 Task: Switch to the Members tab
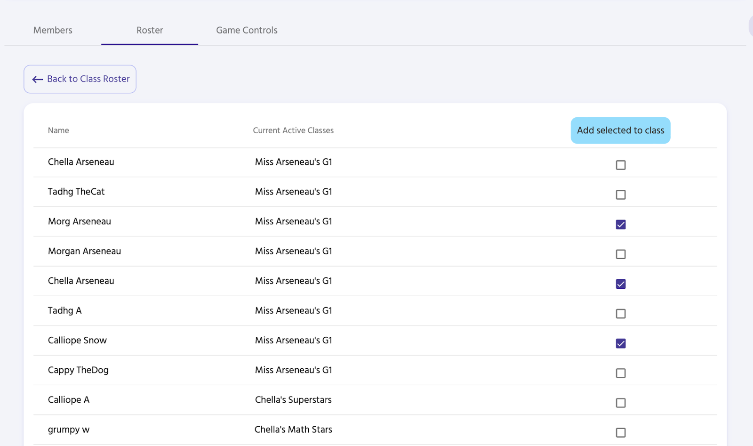53,30
